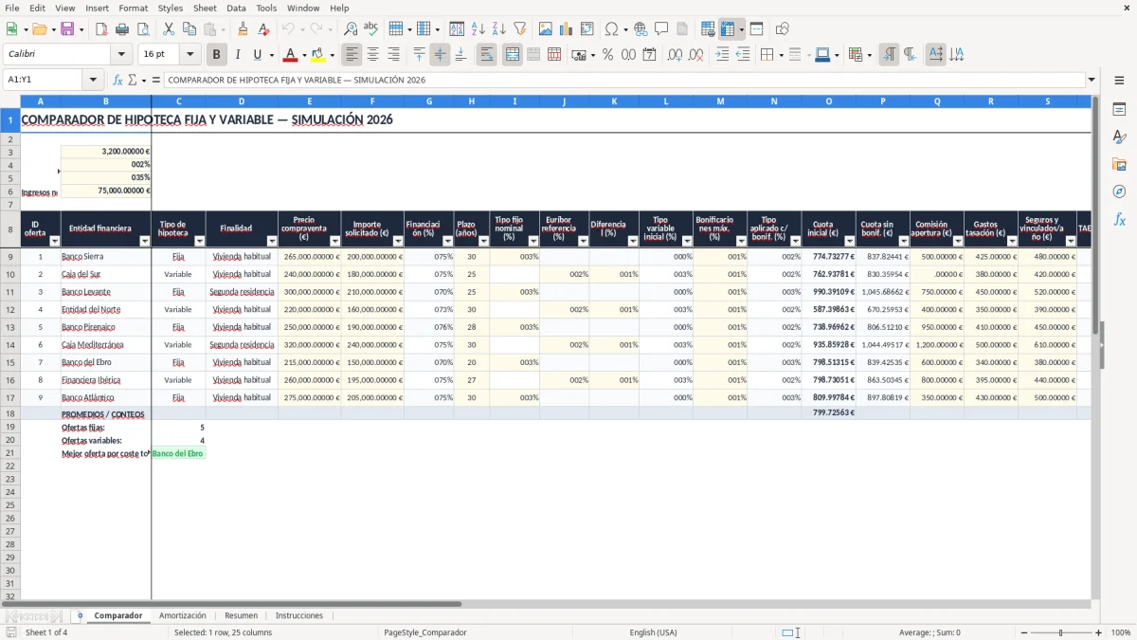Image resolution: width=1137 pixels, height=640 pixels.
Task: Expand the formula bar arrow
Action: pos(1092,80)
